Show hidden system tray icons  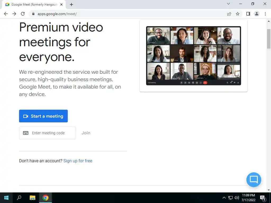click(224, 198)
